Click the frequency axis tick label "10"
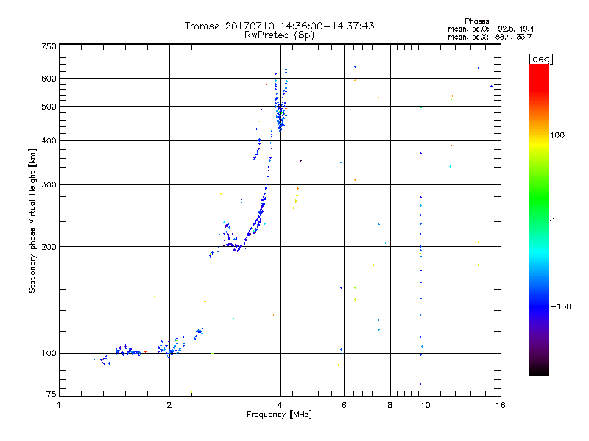 click(426, 405)
